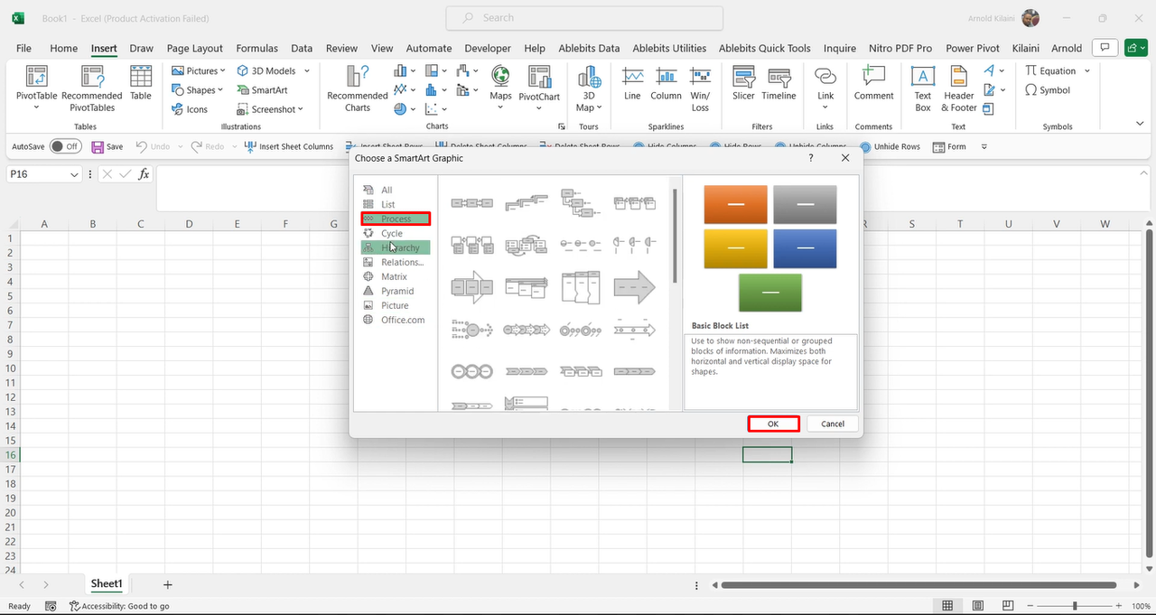Choose the right arrow SmartArt layout
The width and height of the screenshot is (1156, 615).
[634, 288]
